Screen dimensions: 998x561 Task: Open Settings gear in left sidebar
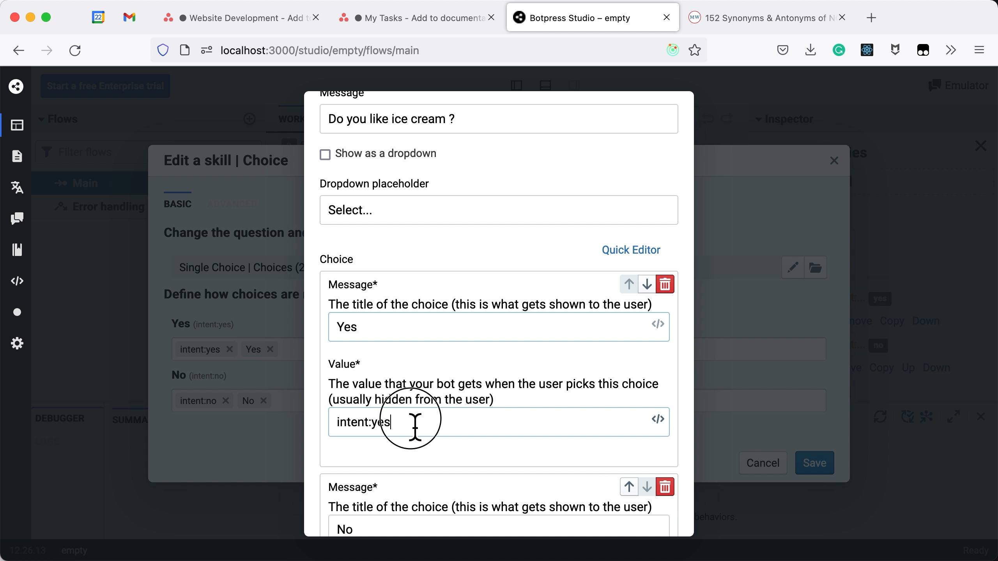(x=17, y=343)
